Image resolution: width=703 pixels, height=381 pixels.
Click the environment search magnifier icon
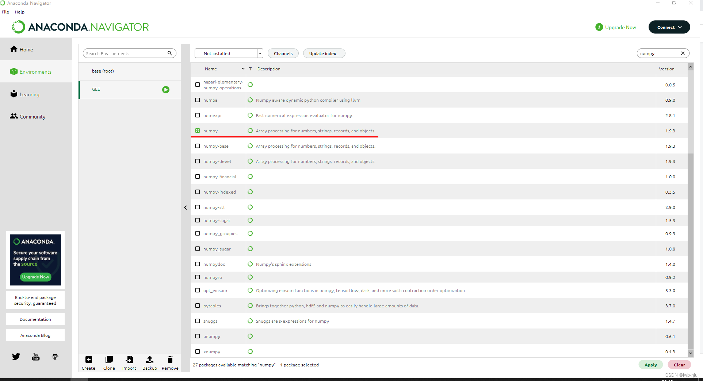169,53
